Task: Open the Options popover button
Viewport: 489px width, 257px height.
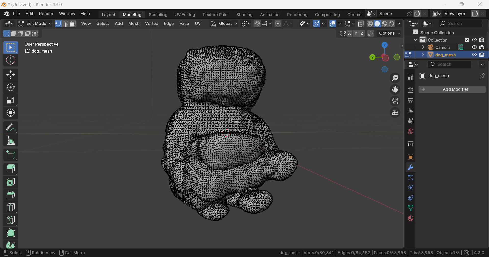Action: tap(389, 33)
